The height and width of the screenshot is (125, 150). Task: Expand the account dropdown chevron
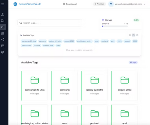[144, 4]
